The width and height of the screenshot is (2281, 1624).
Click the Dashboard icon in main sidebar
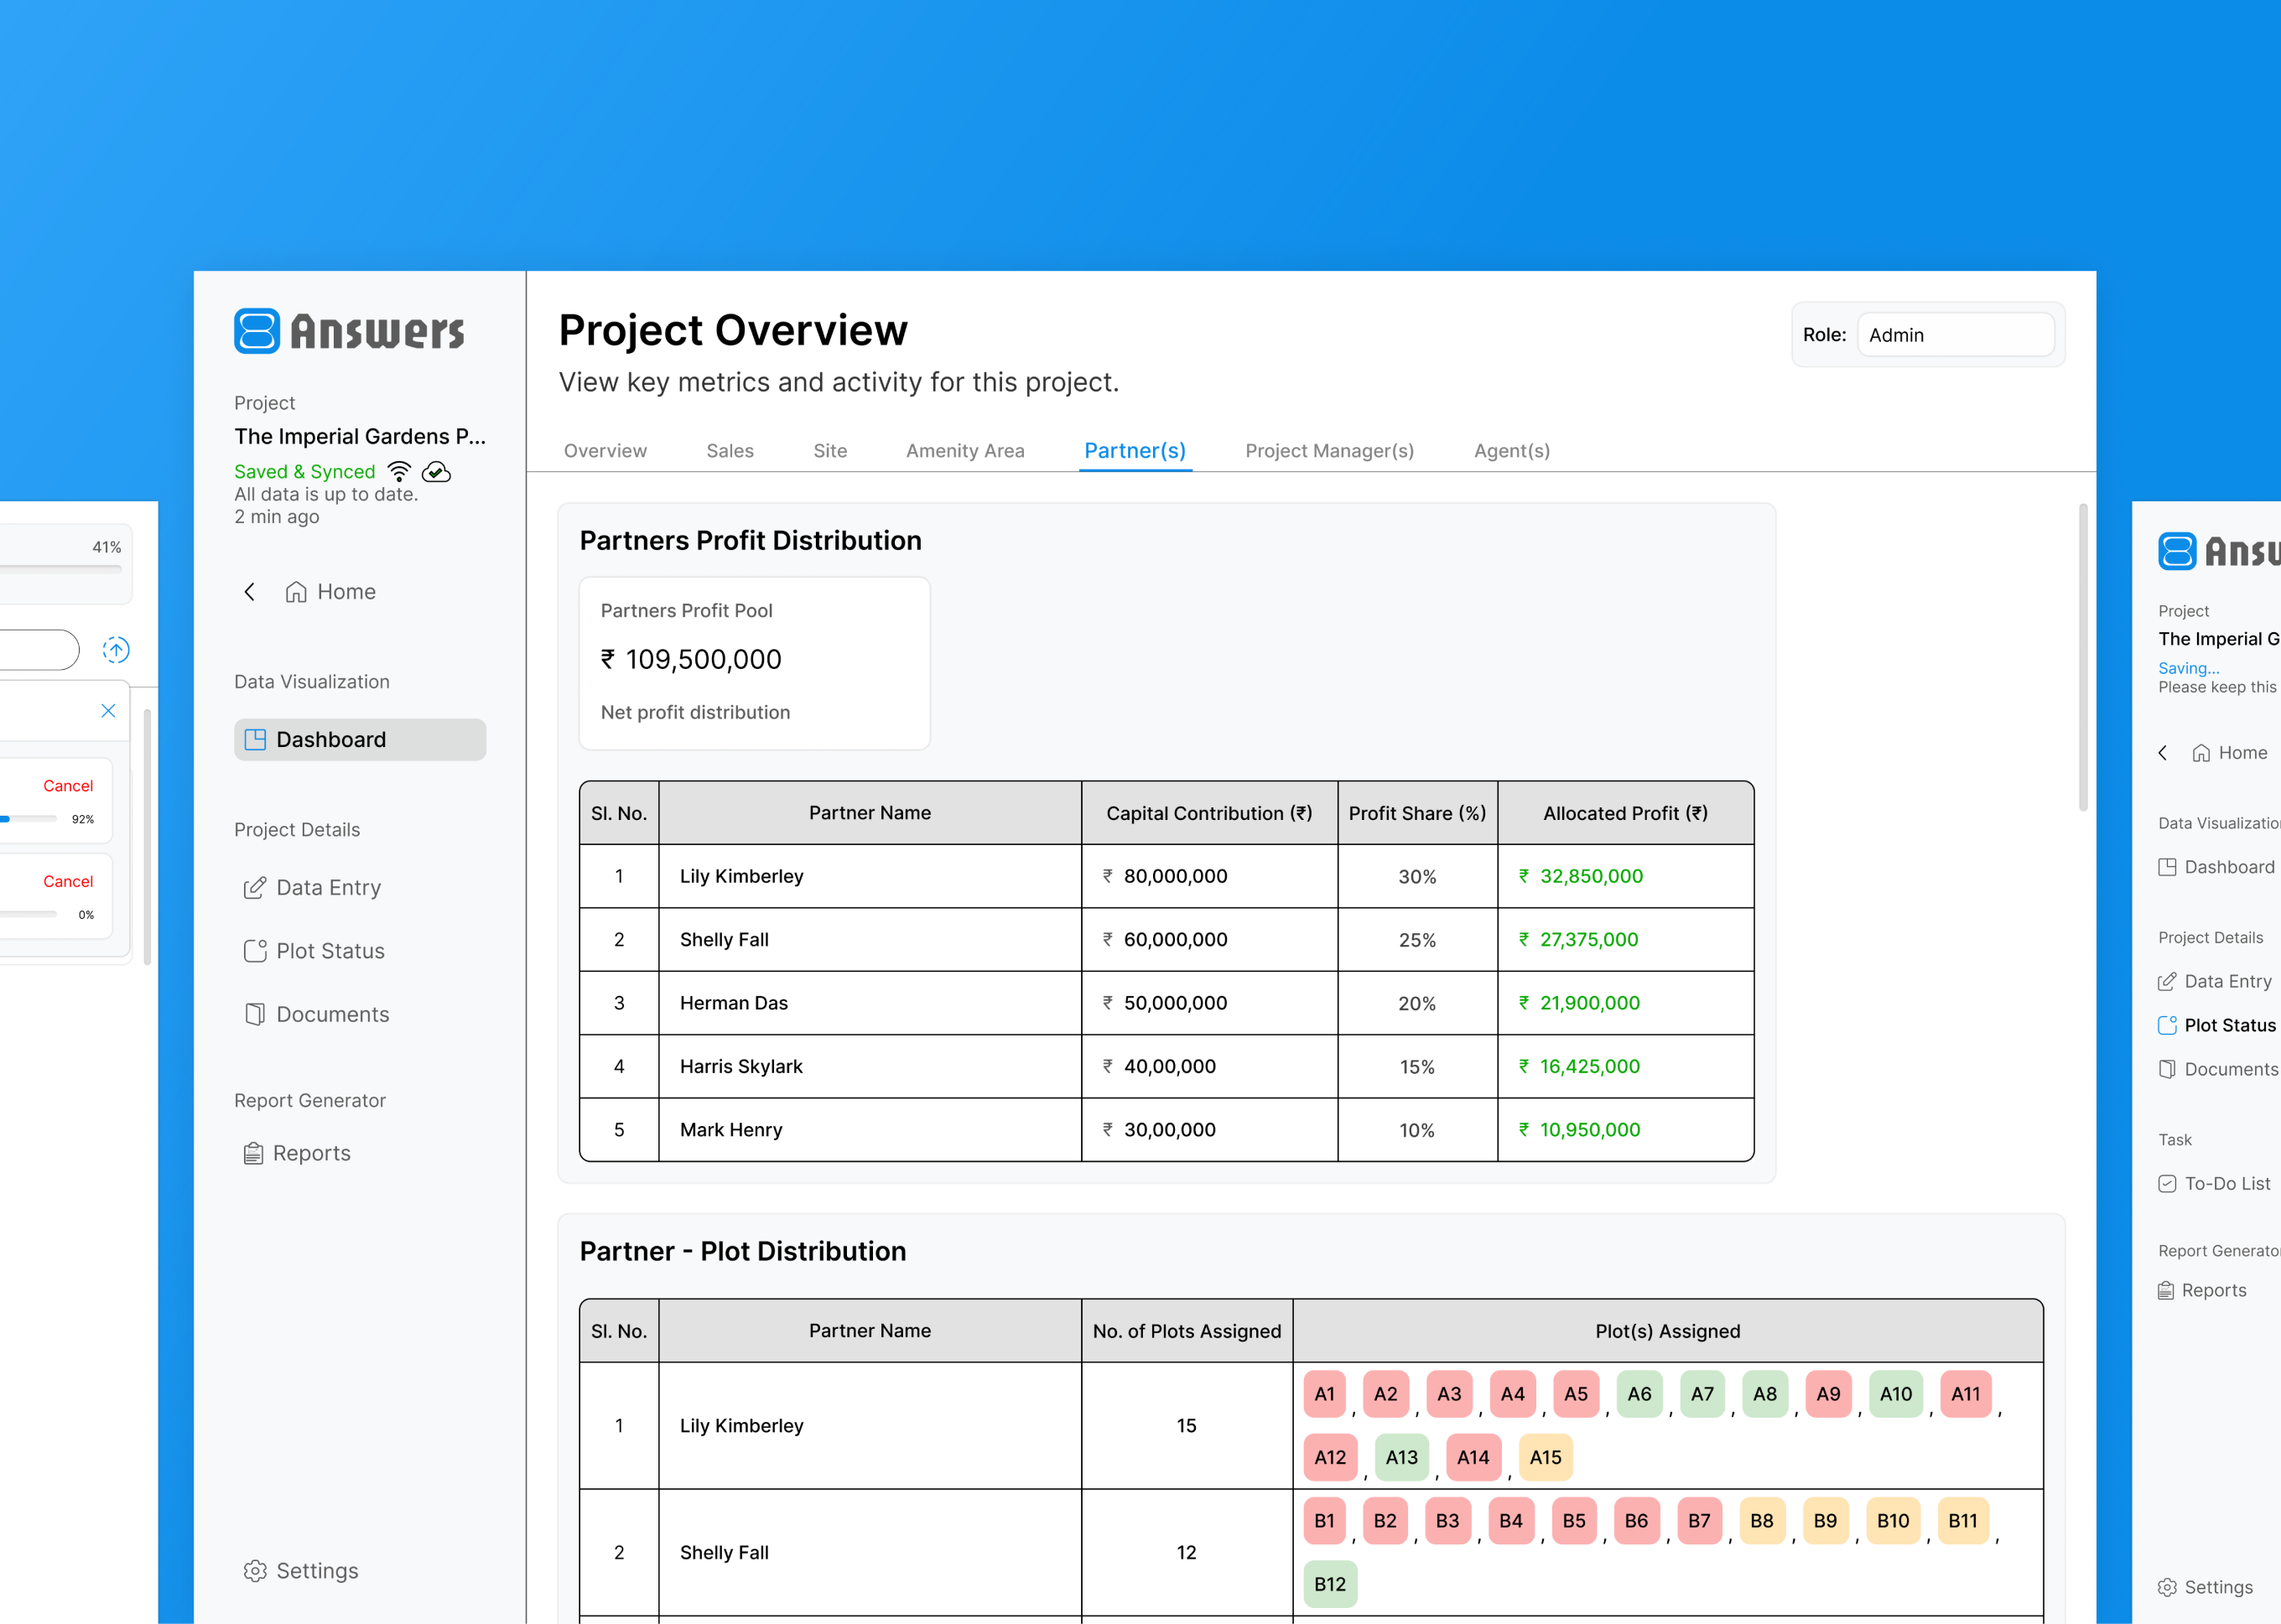(255, 739)
